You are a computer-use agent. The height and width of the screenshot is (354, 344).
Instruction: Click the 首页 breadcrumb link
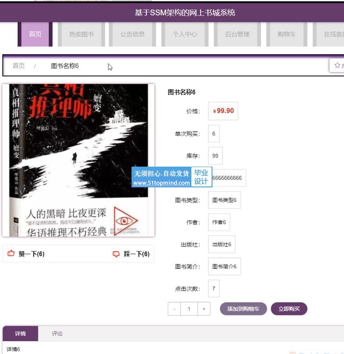18,66
